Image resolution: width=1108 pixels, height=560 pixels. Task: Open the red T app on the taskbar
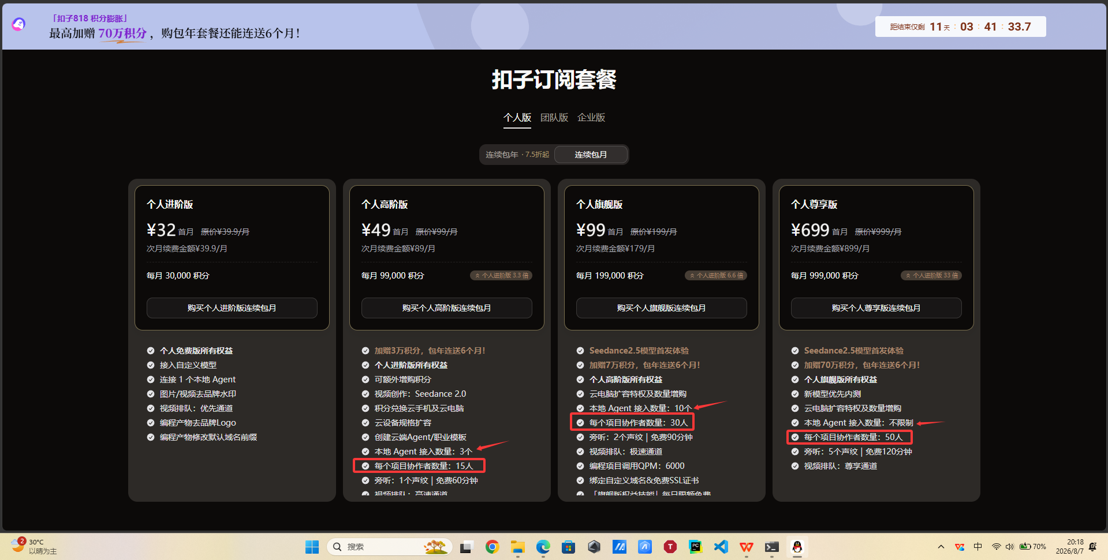click(x=670, y=547)
